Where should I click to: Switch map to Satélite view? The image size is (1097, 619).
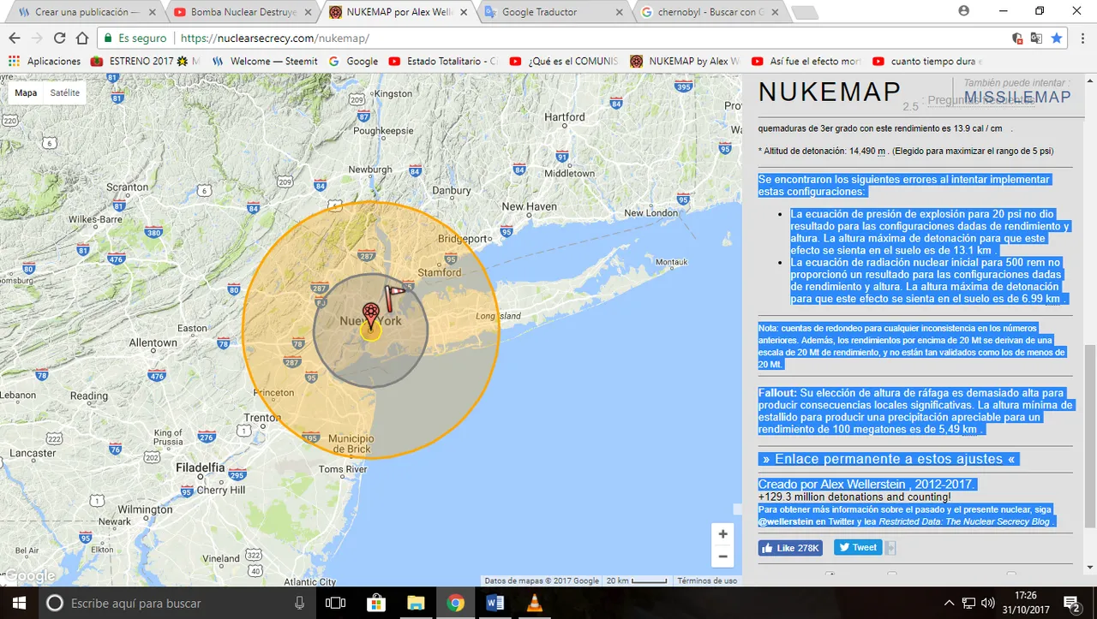(x=65, y=92)
